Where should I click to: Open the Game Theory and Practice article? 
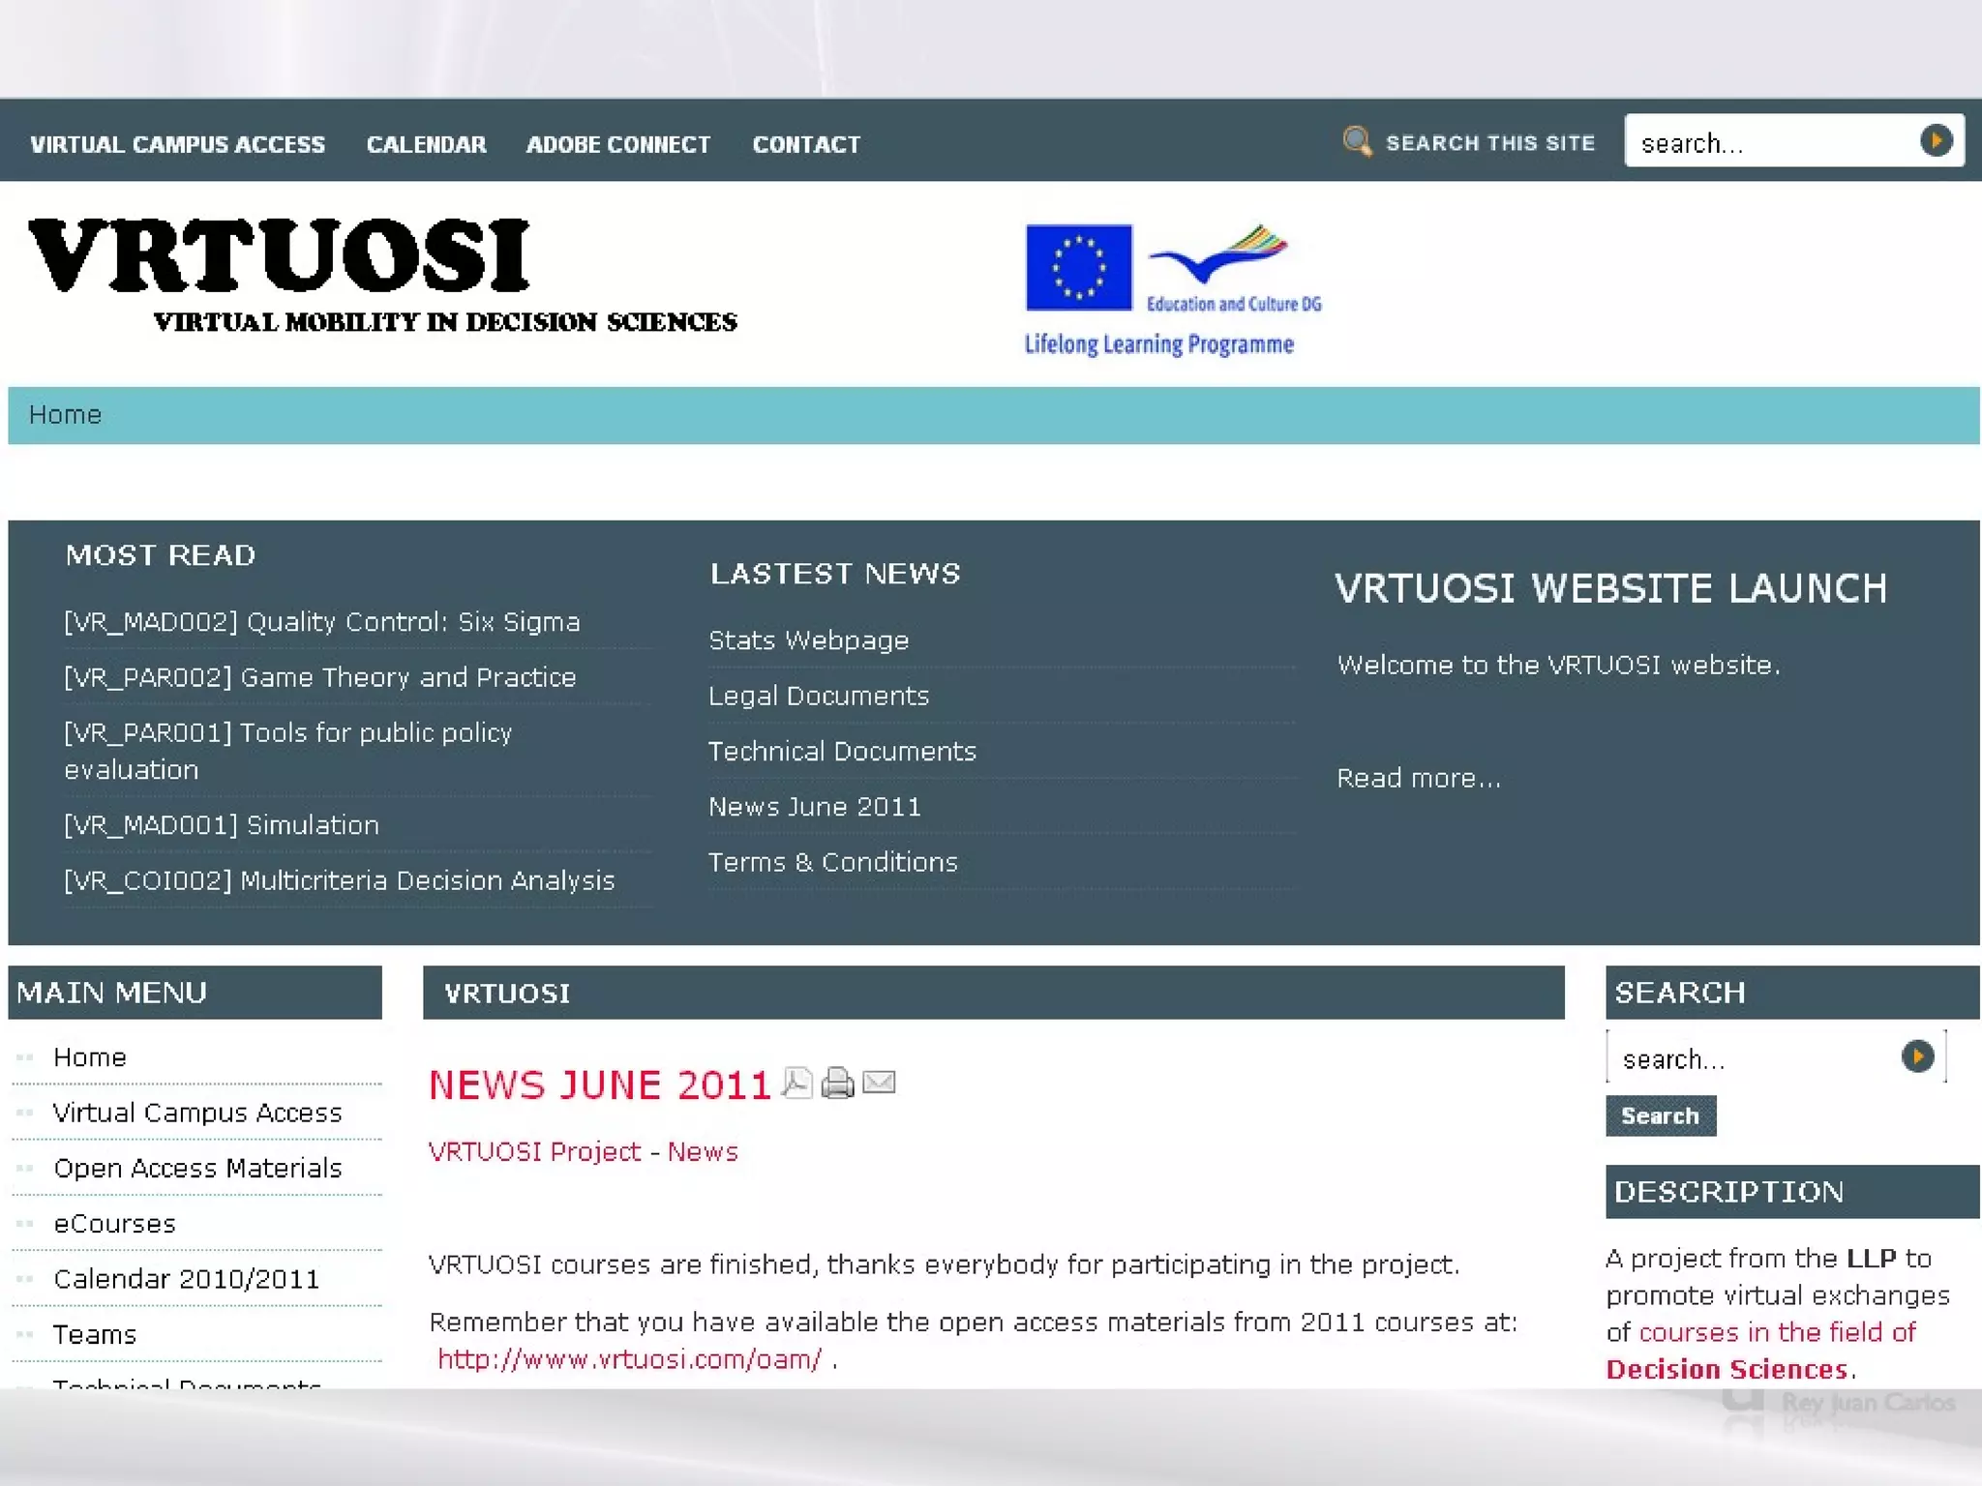320,677
